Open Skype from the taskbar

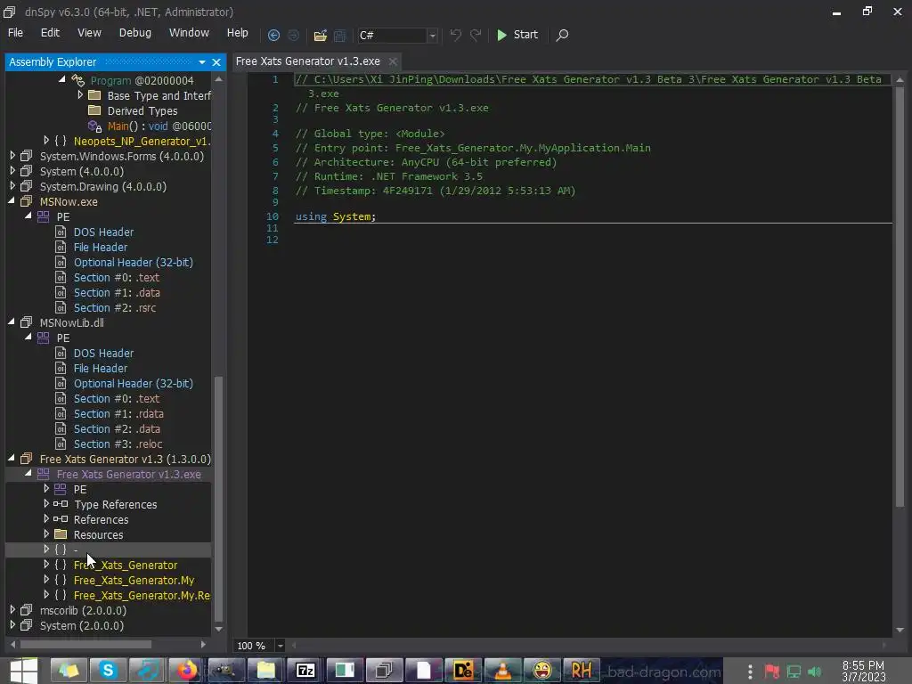pyautogui.click(x=108, y=671)
